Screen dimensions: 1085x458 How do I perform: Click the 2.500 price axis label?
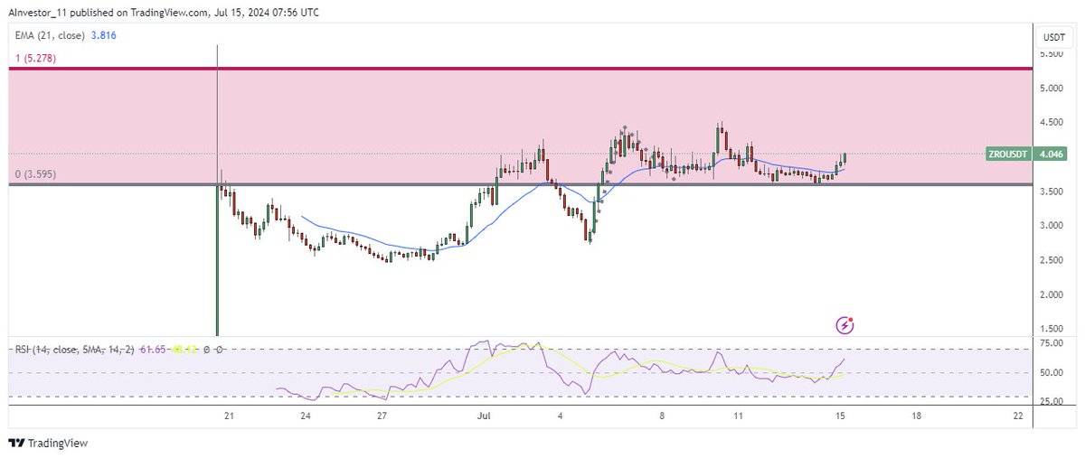[1051, 260]
